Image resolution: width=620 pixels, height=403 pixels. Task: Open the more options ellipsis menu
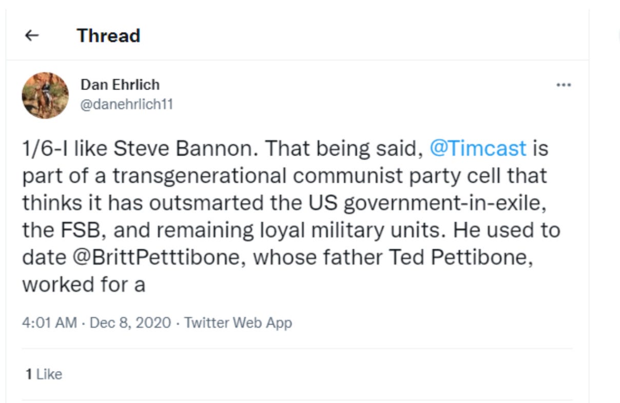564,85
